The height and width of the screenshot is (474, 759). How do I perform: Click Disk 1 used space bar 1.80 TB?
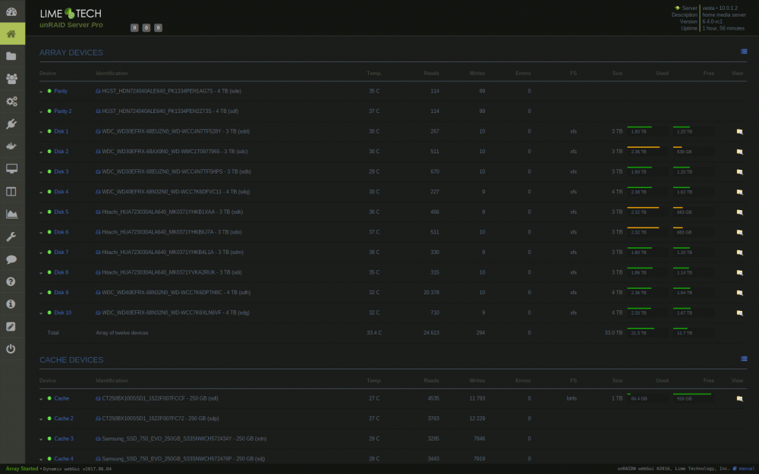coord(646,130)
